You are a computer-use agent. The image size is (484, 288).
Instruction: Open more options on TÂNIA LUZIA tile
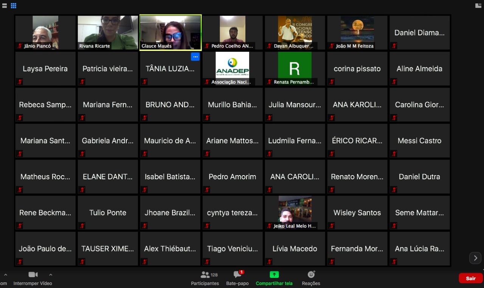click(x=195, y=57)
